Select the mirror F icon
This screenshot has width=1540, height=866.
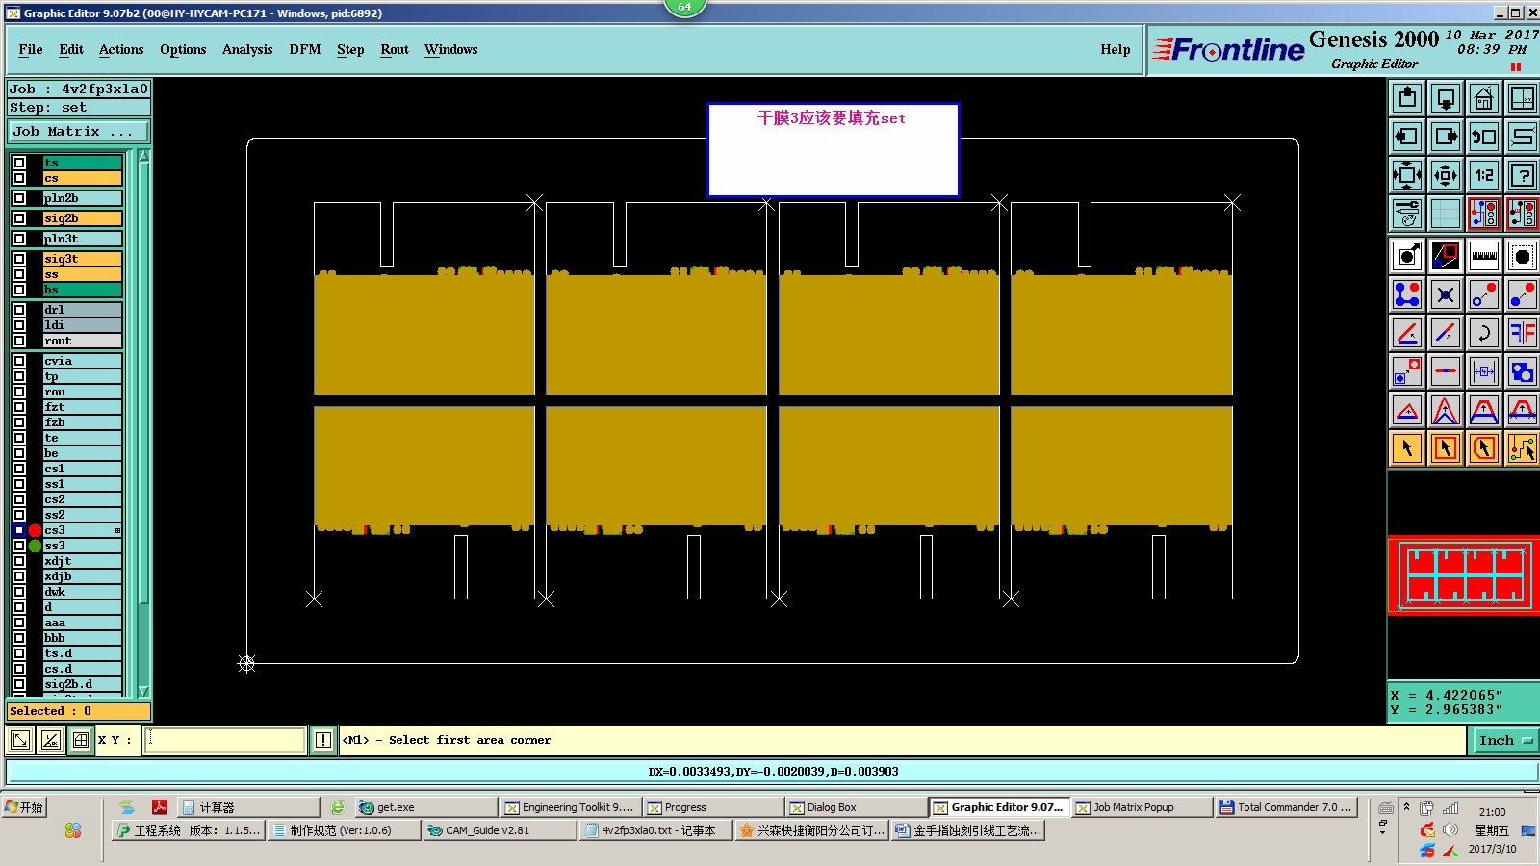1523,333
